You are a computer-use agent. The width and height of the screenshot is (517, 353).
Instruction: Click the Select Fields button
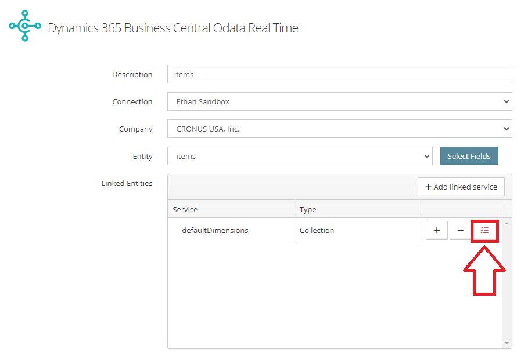point(469,156)
